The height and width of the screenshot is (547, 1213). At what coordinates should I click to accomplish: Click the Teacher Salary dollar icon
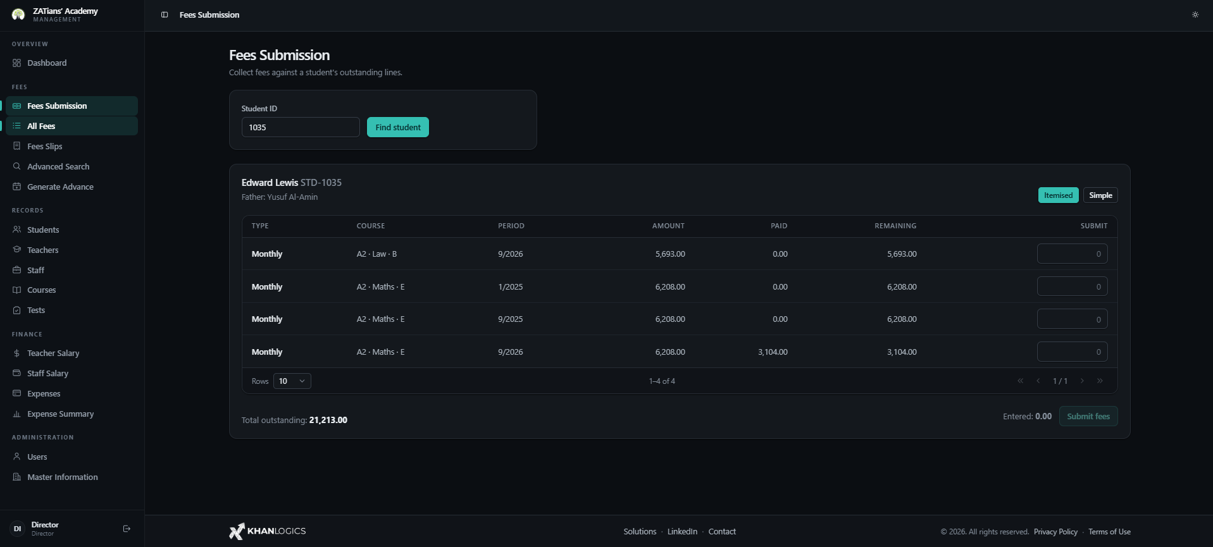(x=17, y=353)
